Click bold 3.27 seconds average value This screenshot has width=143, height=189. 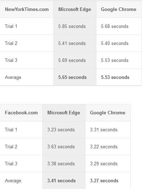click(x=104, y=181)
